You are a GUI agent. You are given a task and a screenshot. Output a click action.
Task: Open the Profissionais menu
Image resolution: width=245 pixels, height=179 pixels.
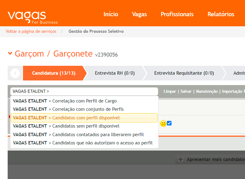tap(177, 14)
